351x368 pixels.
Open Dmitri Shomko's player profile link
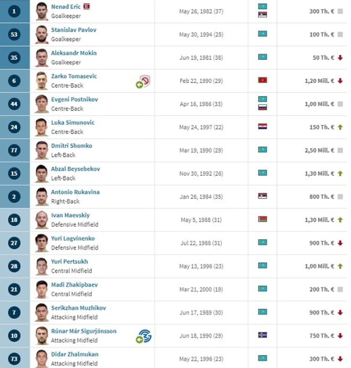pyautogui.click(x=72, y=146)
